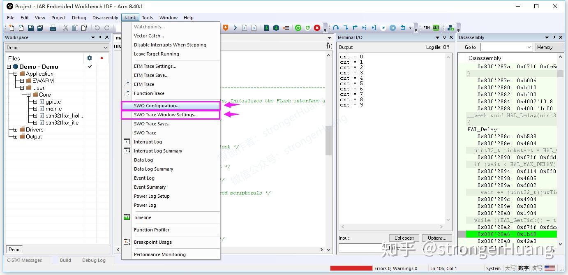This screenshot has width=568, height=275.
Task: Open Function Profiler from J-Link menu
Action: pos(170,230)
